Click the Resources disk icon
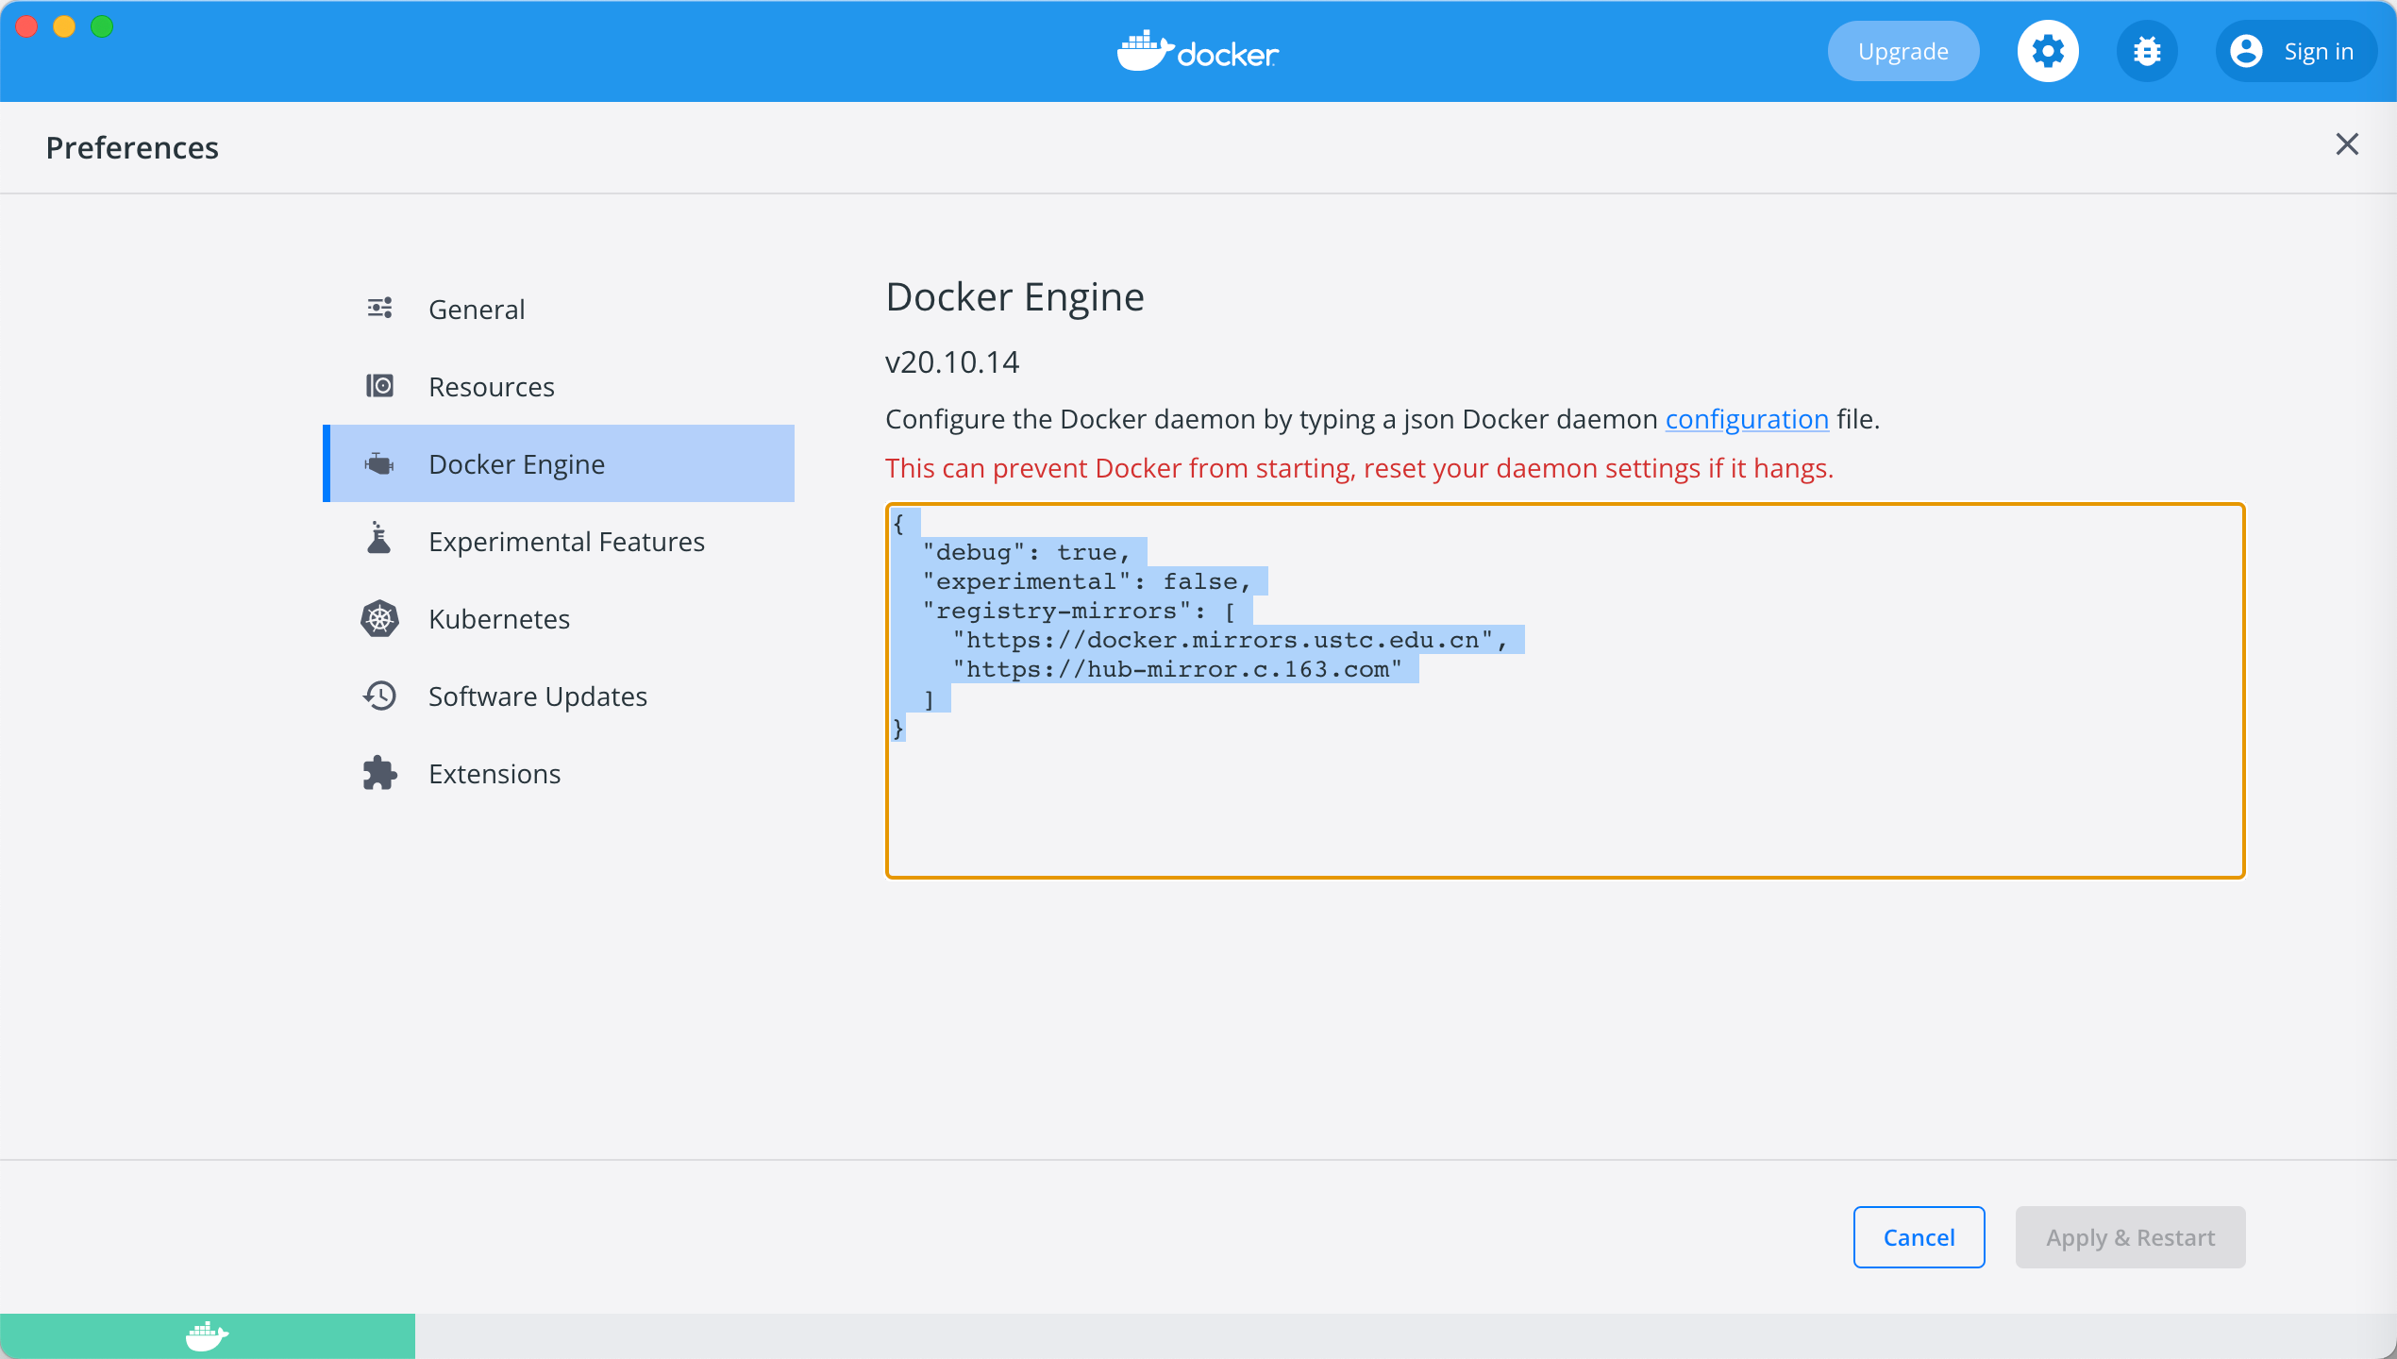Viewport: 2397px width, 1359px height. 379,386
